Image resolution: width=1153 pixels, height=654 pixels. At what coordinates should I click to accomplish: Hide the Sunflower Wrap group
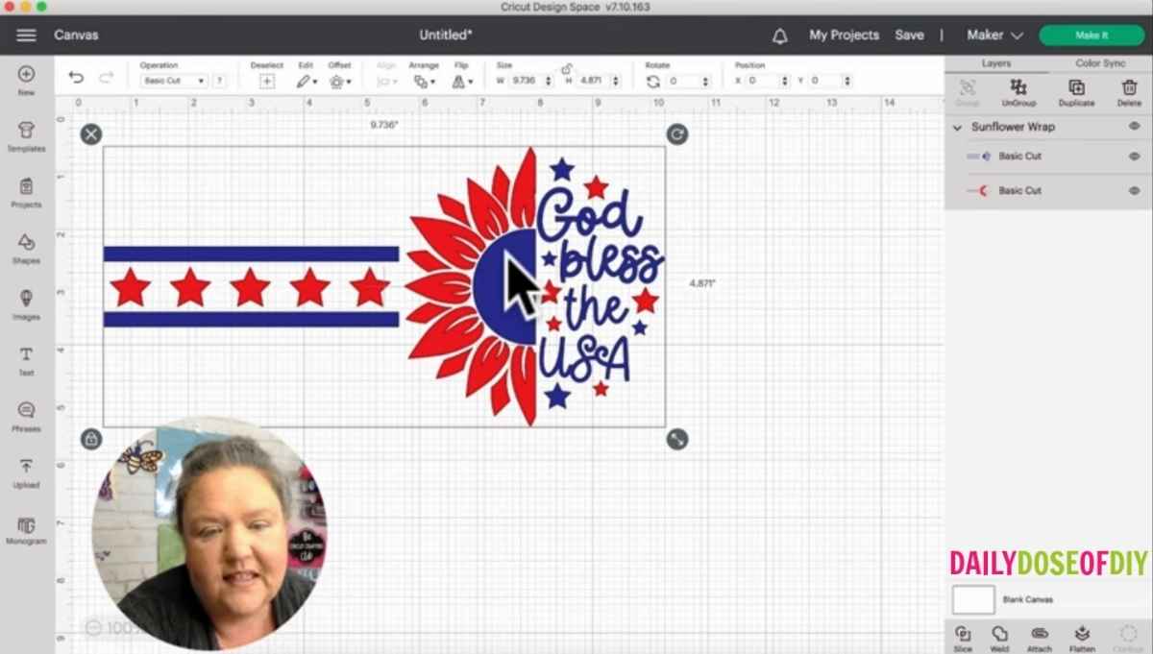[1134, 127]
